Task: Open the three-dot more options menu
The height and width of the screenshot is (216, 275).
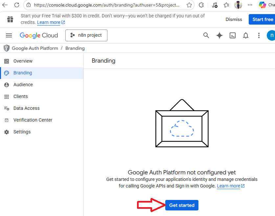Action: point(259,35)
